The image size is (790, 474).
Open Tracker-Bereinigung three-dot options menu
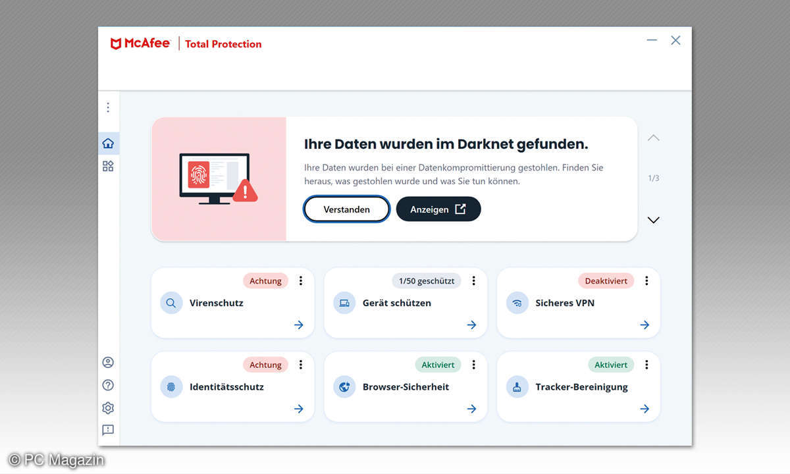tap(646, 364)
